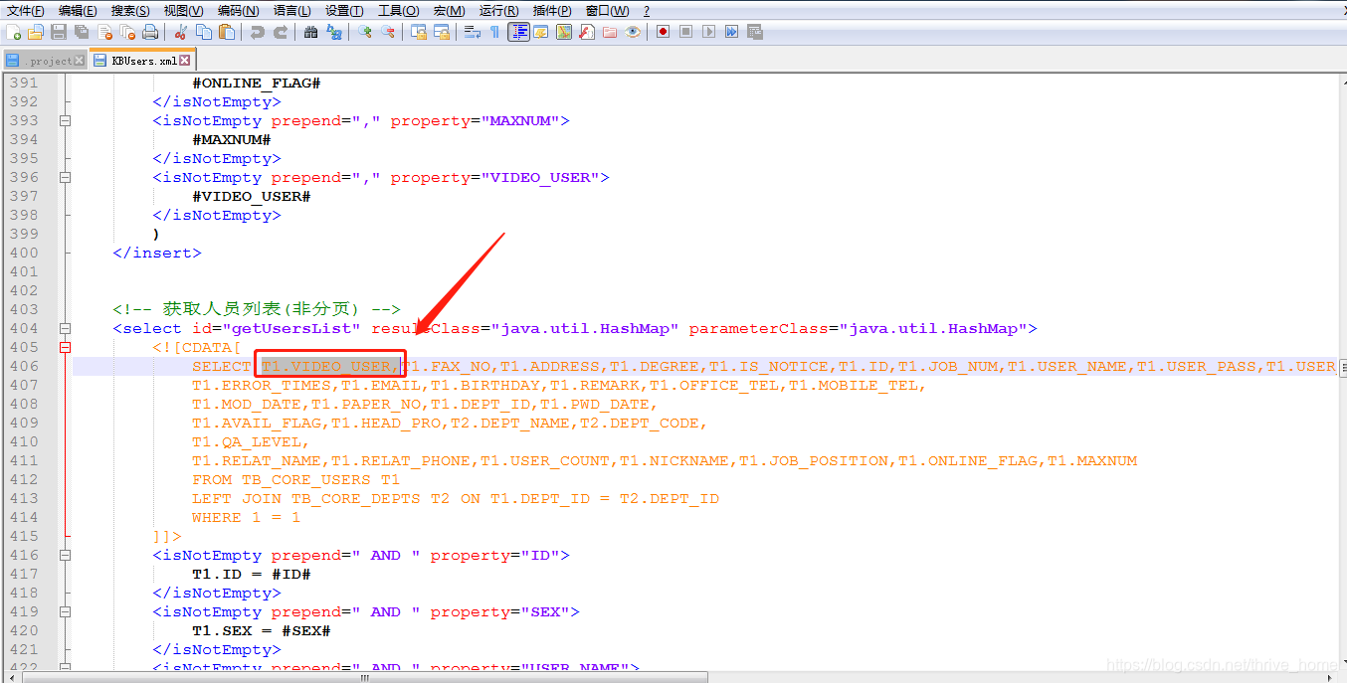The height and width of the screenshot is (683, 1347).
Task: Click the vertical scrollbar on right edge
Action: coord(1341,366)
